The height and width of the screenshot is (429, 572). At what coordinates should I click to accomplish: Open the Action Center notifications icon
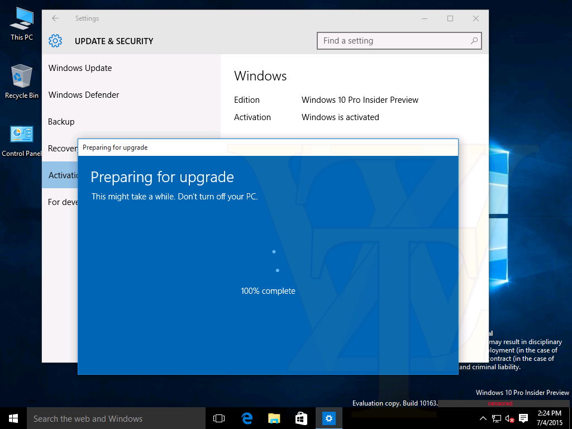(x=523, y=418)
